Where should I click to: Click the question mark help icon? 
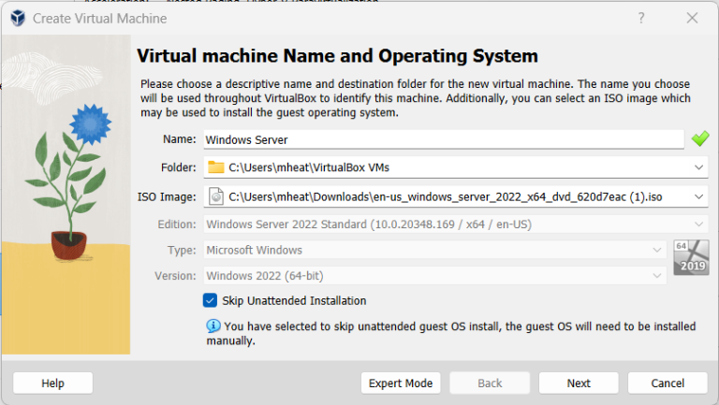pyautogui.click(x=641, y=19)
